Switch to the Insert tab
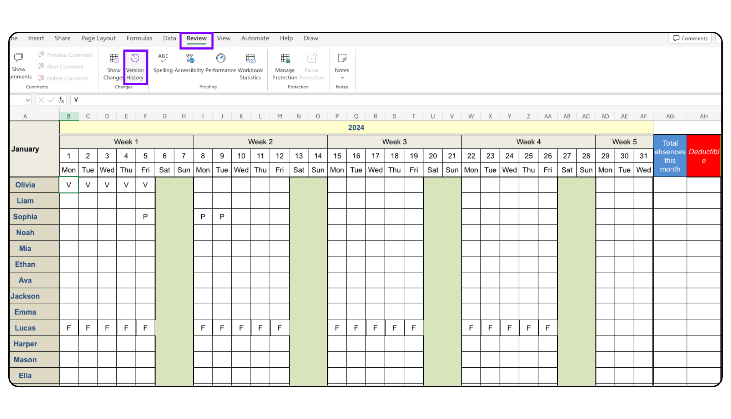Image resolution: width=731 pixels, height=419 pixels. pyautogui.click(x=36, y=38)
